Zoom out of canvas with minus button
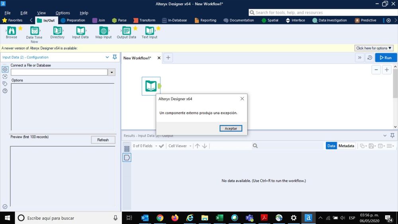Viewport: 398px width, 224px height. tap(376, 70)
